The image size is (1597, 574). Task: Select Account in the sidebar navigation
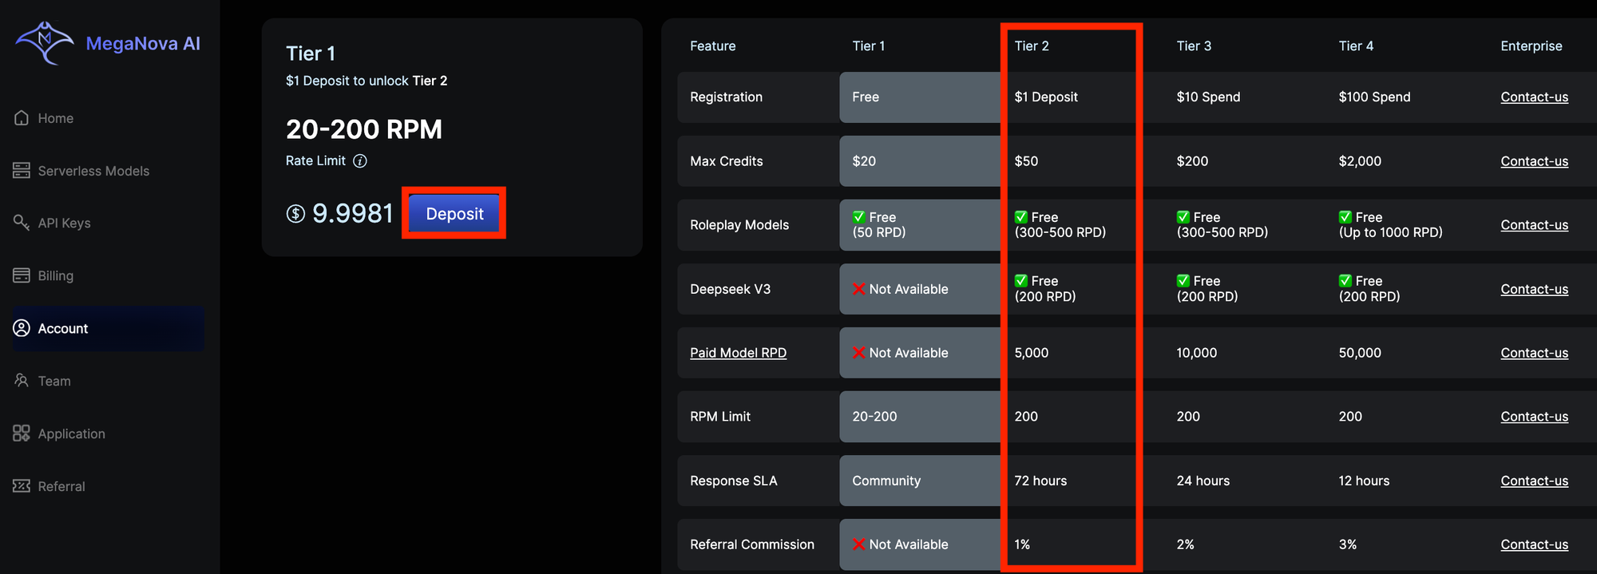pyautogui.click(x=62, y=328)
